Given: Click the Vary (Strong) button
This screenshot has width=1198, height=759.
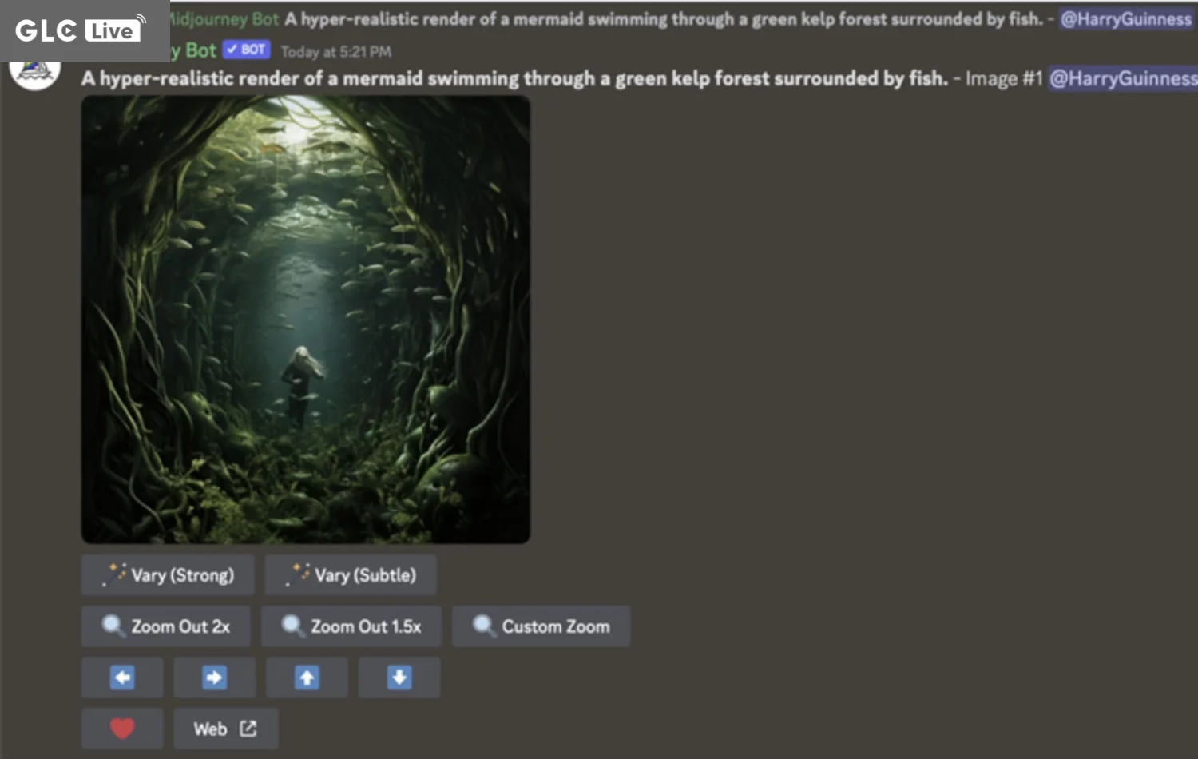Looking at the screenshot, I should 168,575.
